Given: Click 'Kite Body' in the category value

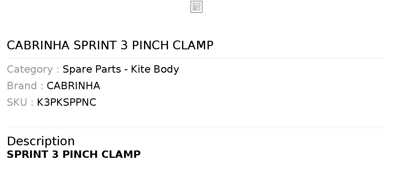Looking at the screenshot, I should [155, 69].
